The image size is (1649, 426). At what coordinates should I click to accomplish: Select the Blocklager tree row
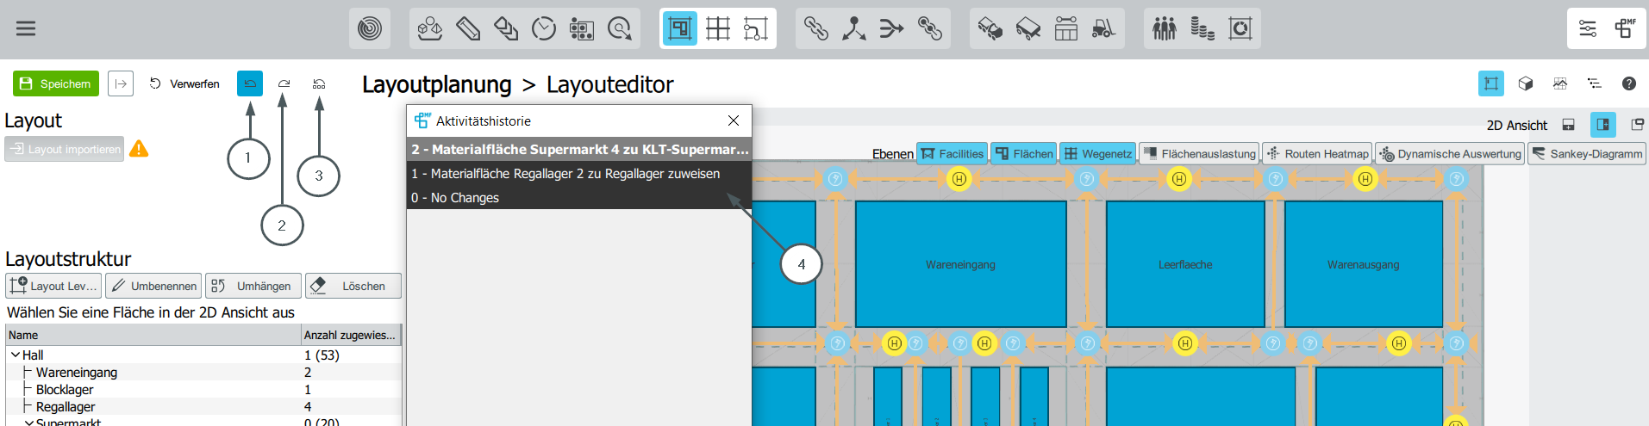click(x=203, y=389)
